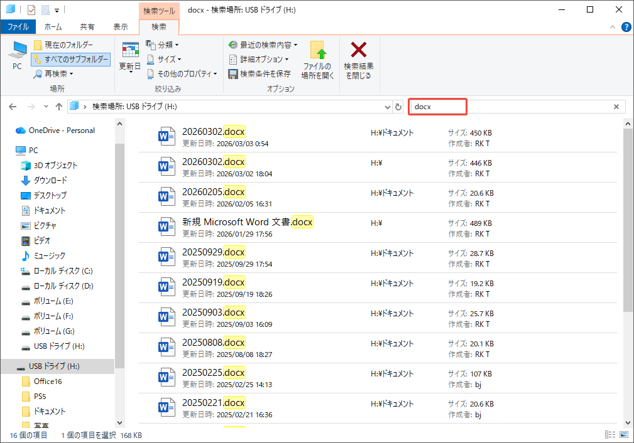Screen dimensions: 634x443
Task: Click the 詳細オプション button
Action: (x=261, y=58)
